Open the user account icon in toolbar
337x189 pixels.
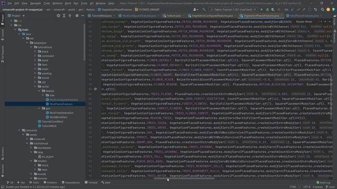[x=195, y=9]
